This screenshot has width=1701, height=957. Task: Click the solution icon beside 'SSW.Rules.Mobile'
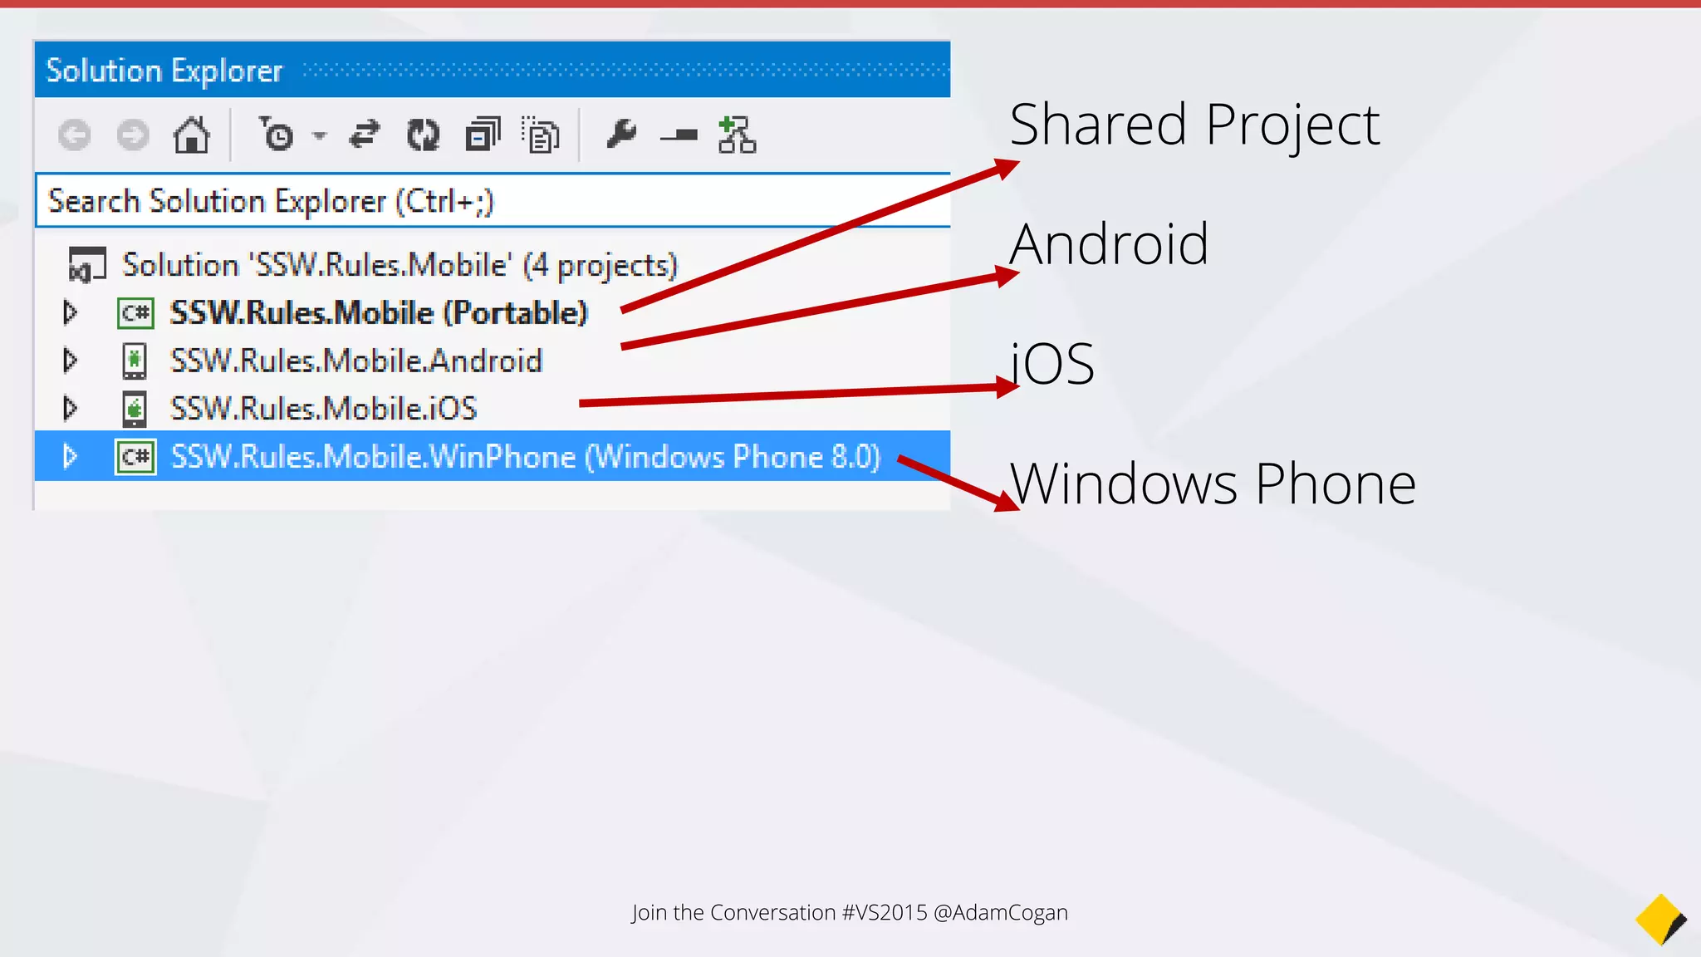pos(87,265)
